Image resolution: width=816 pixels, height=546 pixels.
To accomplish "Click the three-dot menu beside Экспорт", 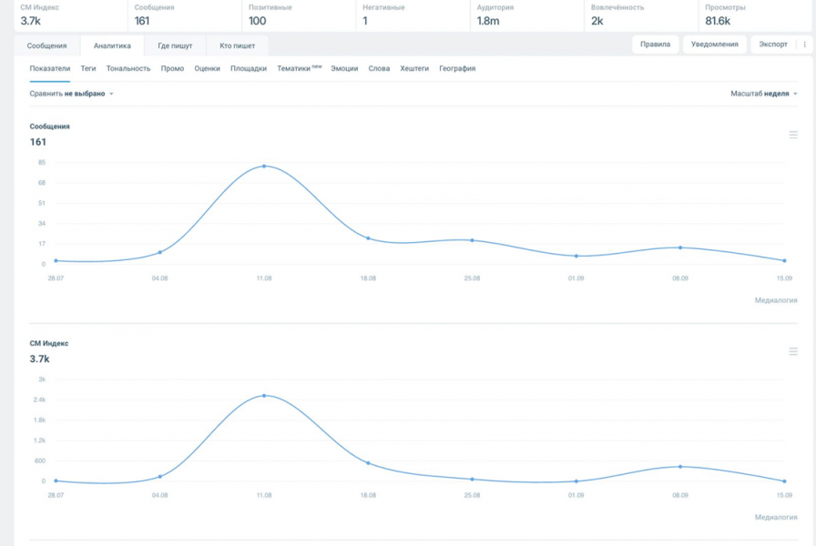I will (x=804, y=45).
